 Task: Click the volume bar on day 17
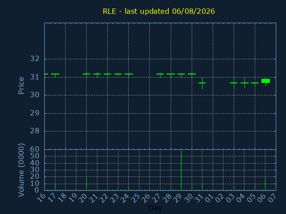tap(55, 187)
